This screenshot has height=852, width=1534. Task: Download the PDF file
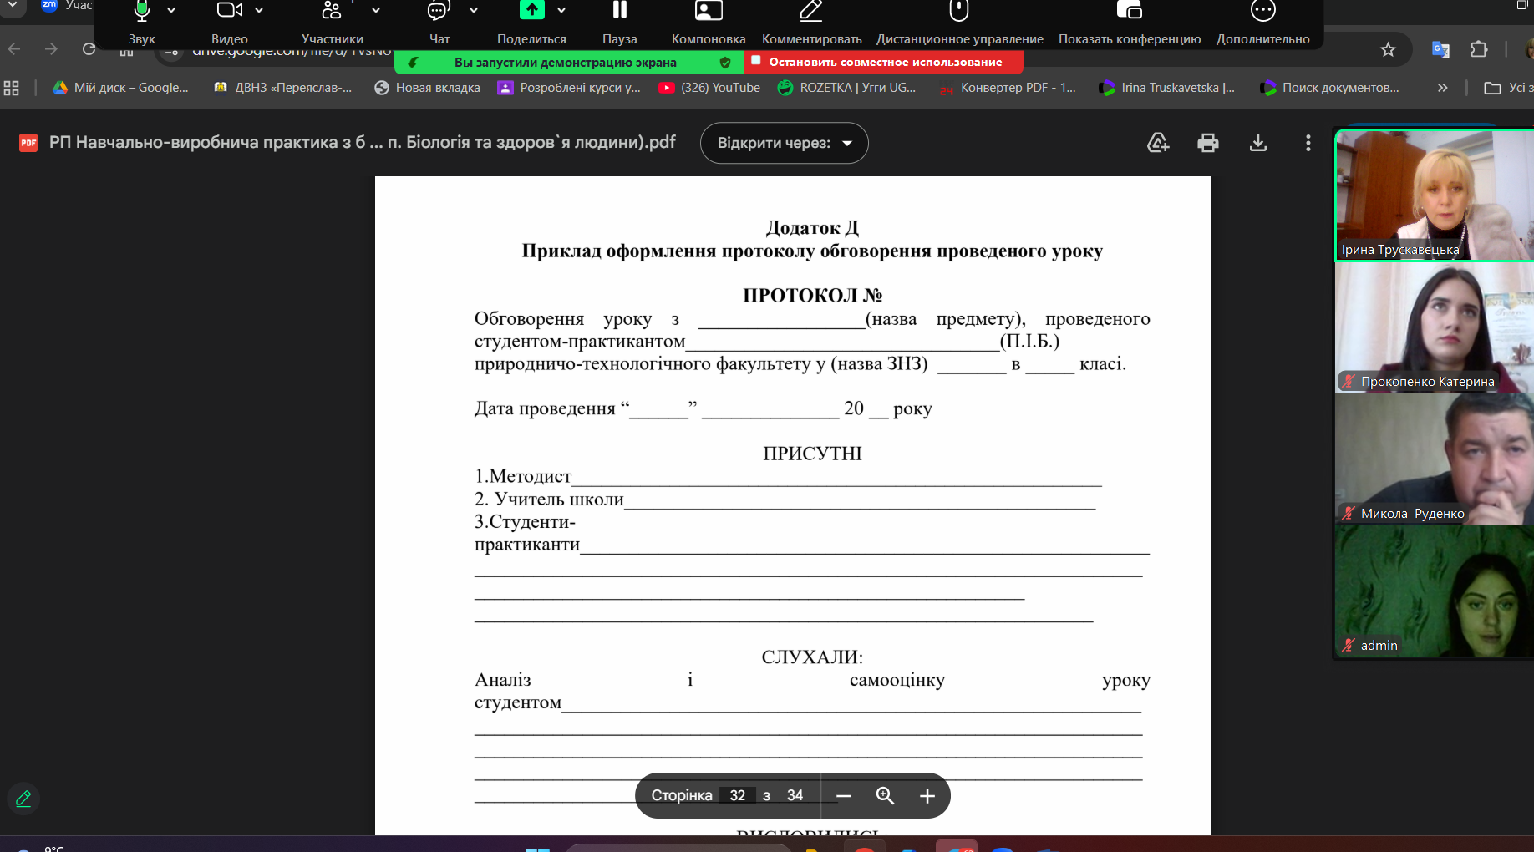click(x=1257, y=143)
